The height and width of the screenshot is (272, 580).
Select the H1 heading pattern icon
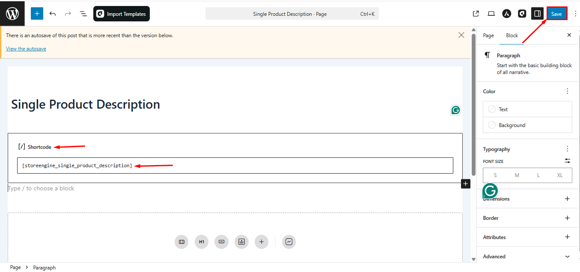[x=201, y=242]
